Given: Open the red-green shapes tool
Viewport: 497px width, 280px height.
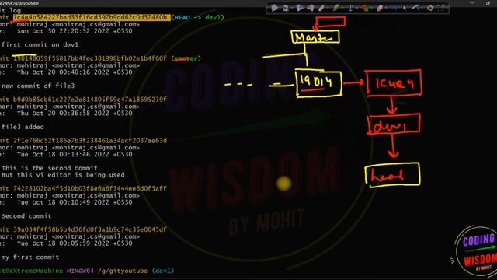Looking at the screenshot, I should click(366, 8).
